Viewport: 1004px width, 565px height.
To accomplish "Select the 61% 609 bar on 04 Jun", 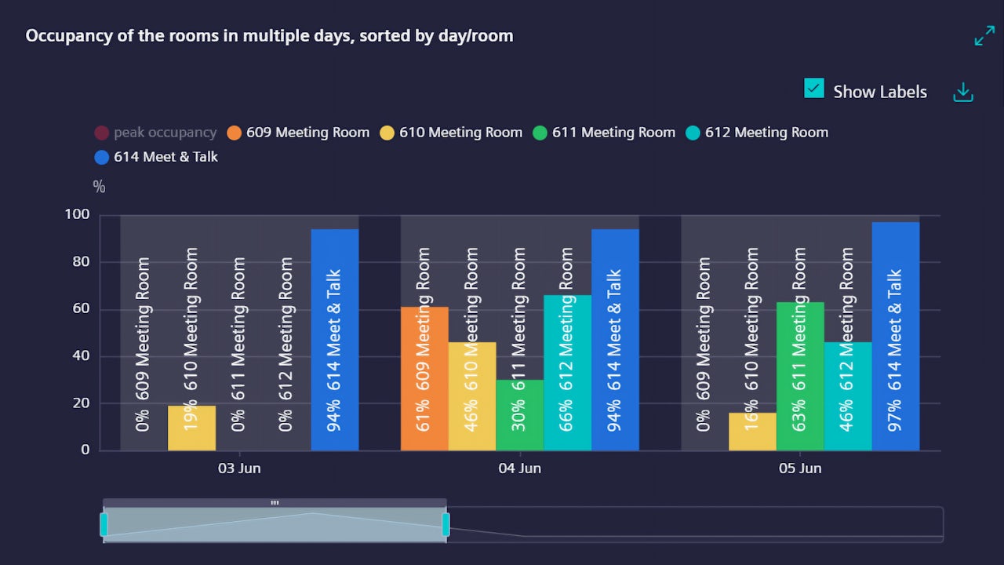I will click(x=424, y=378).
